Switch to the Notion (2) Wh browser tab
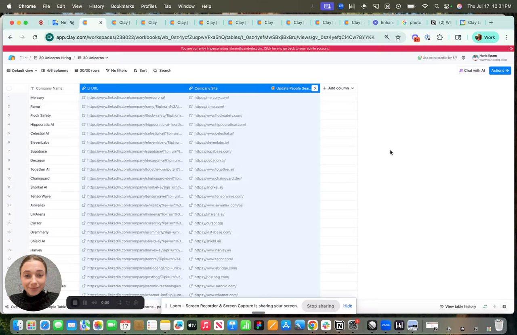 [441, 23]
